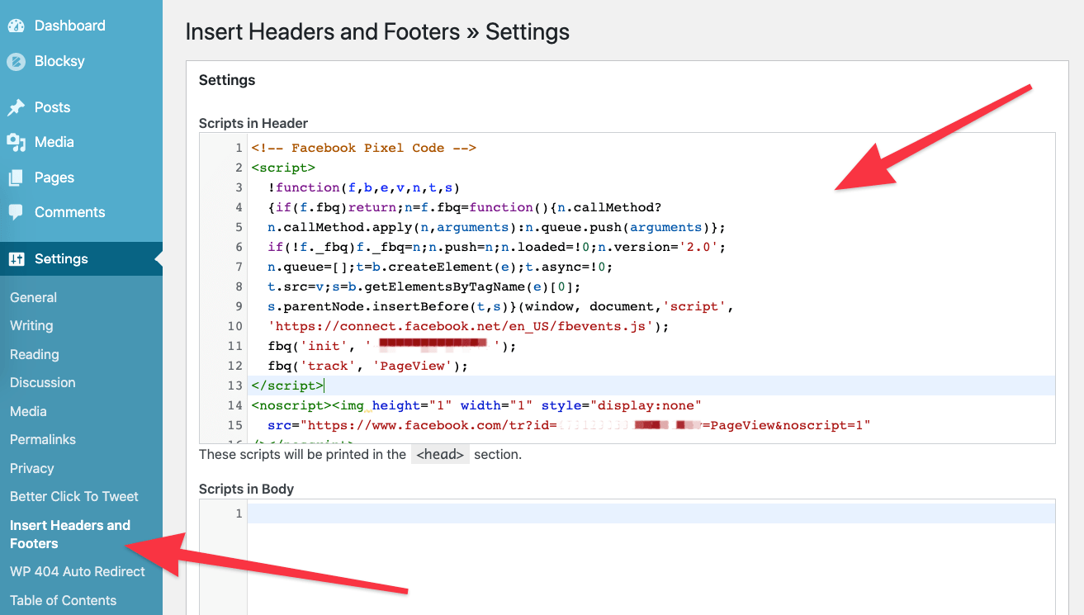Click the Dashboard gauge icon
The width and height of the screenshot is (1084, 615).
point(16,26)
